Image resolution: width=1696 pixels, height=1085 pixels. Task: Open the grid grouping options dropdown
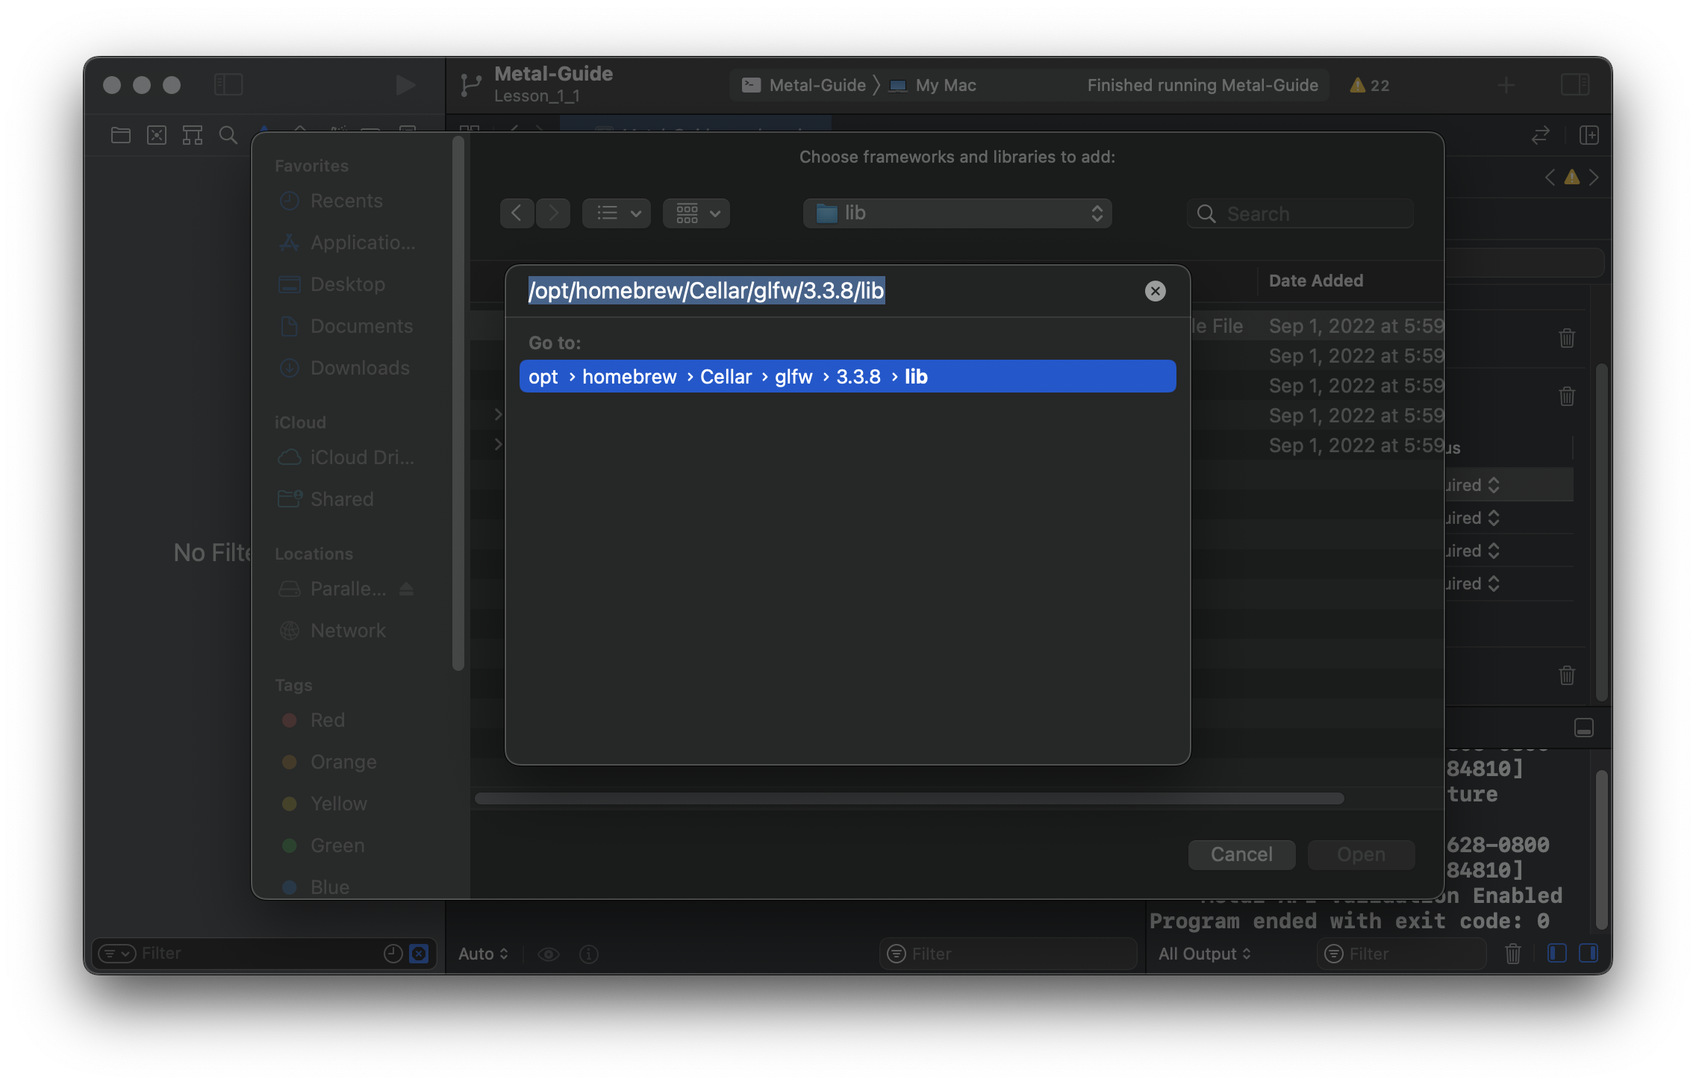tap(696, 213)
